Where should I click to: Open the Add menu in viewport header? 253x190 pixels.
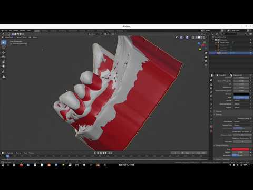[x=30, y=37]
